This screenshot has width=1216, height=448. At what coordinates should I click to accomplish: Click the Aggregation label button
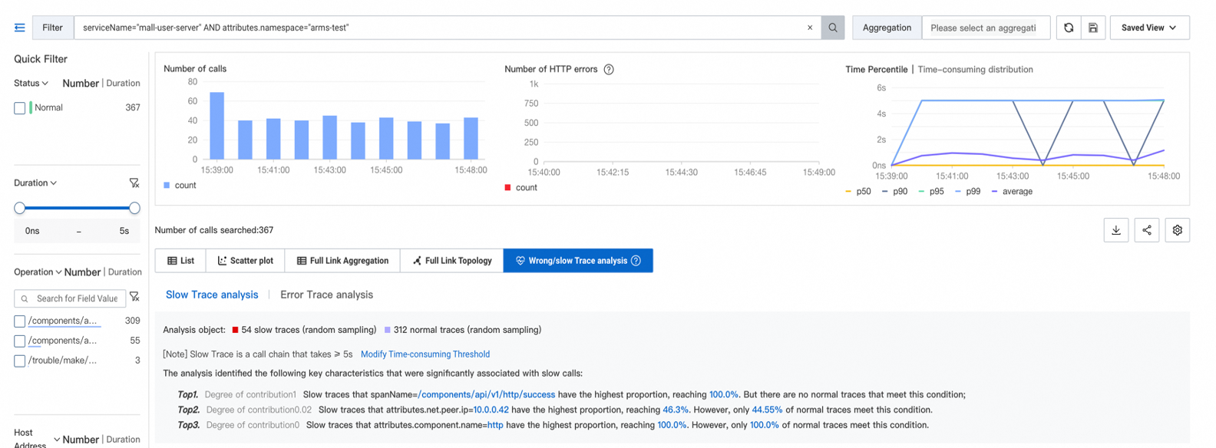[x=887, y=28]
